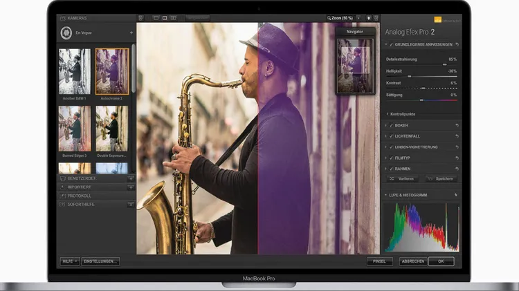Click the Importiert section icon

pos(62,187)
